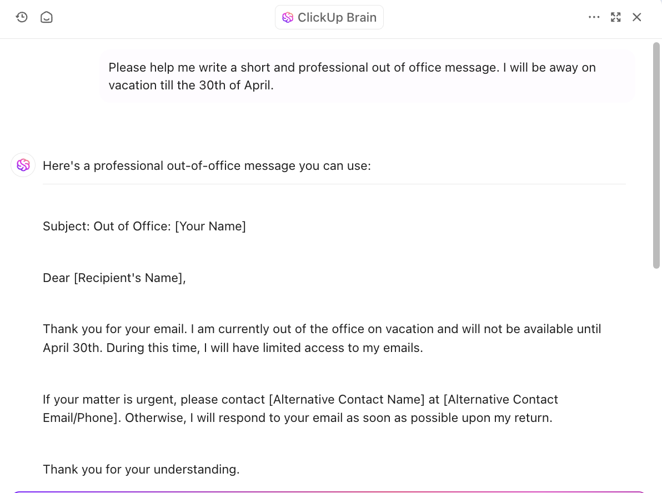Click the "Here's a professional out-of-office message" line
Image resolution: width=662 pixels, height=493 pixels.
(207, 165)
